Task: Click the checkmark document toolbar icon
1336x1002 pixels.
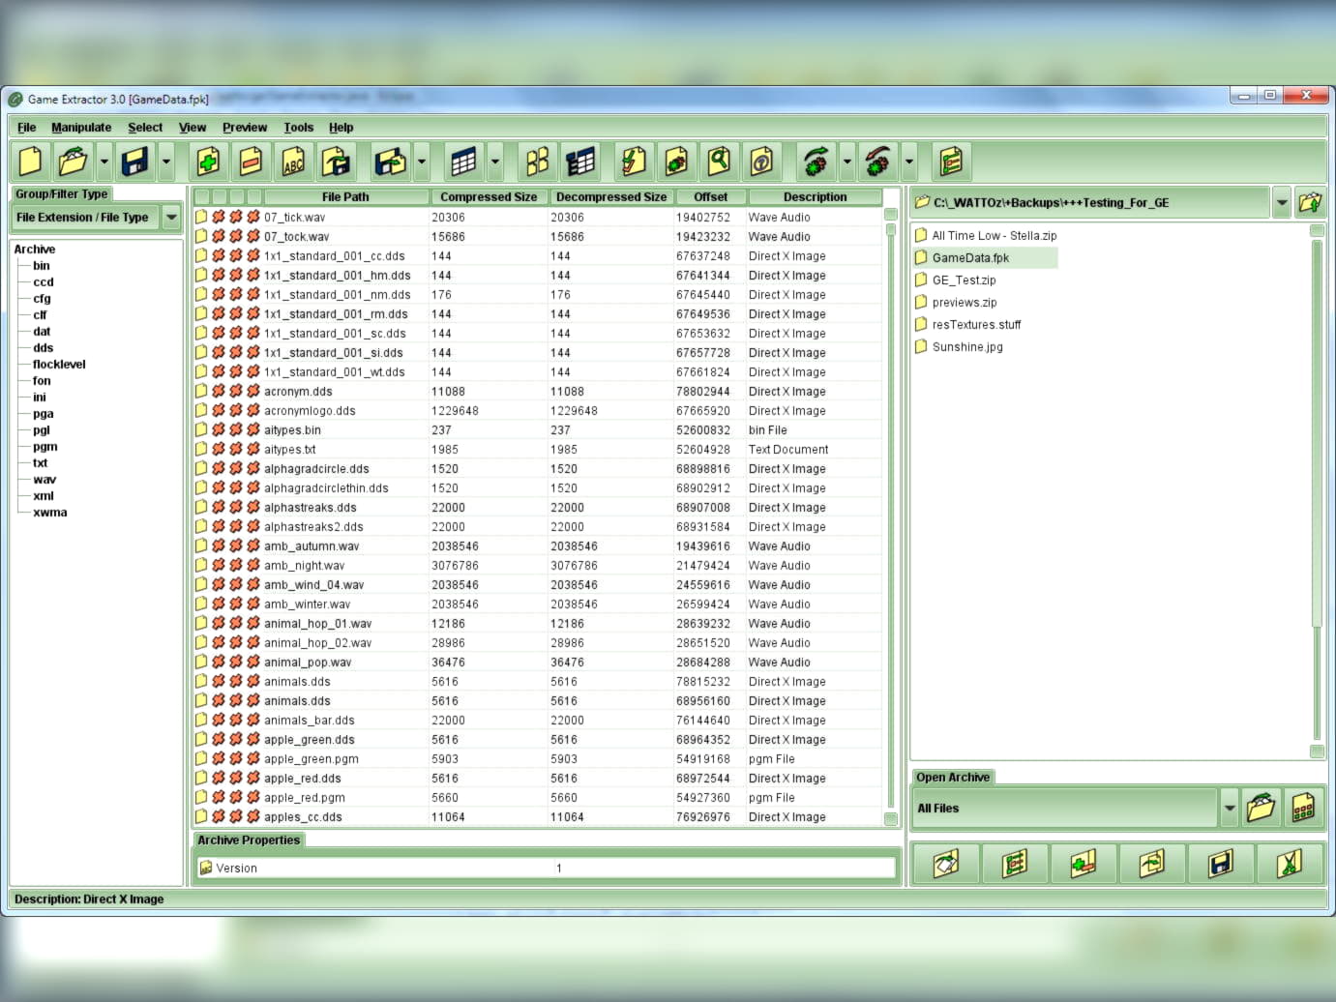Action: pos(634,162)
